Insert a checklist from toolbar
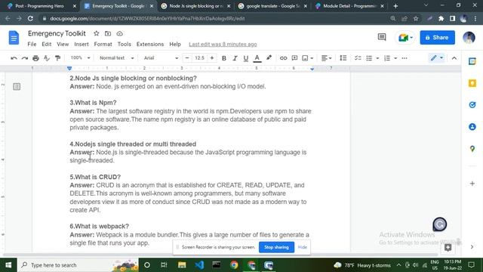Viewport: 483px width, 272px height. [x=358, y=58]
